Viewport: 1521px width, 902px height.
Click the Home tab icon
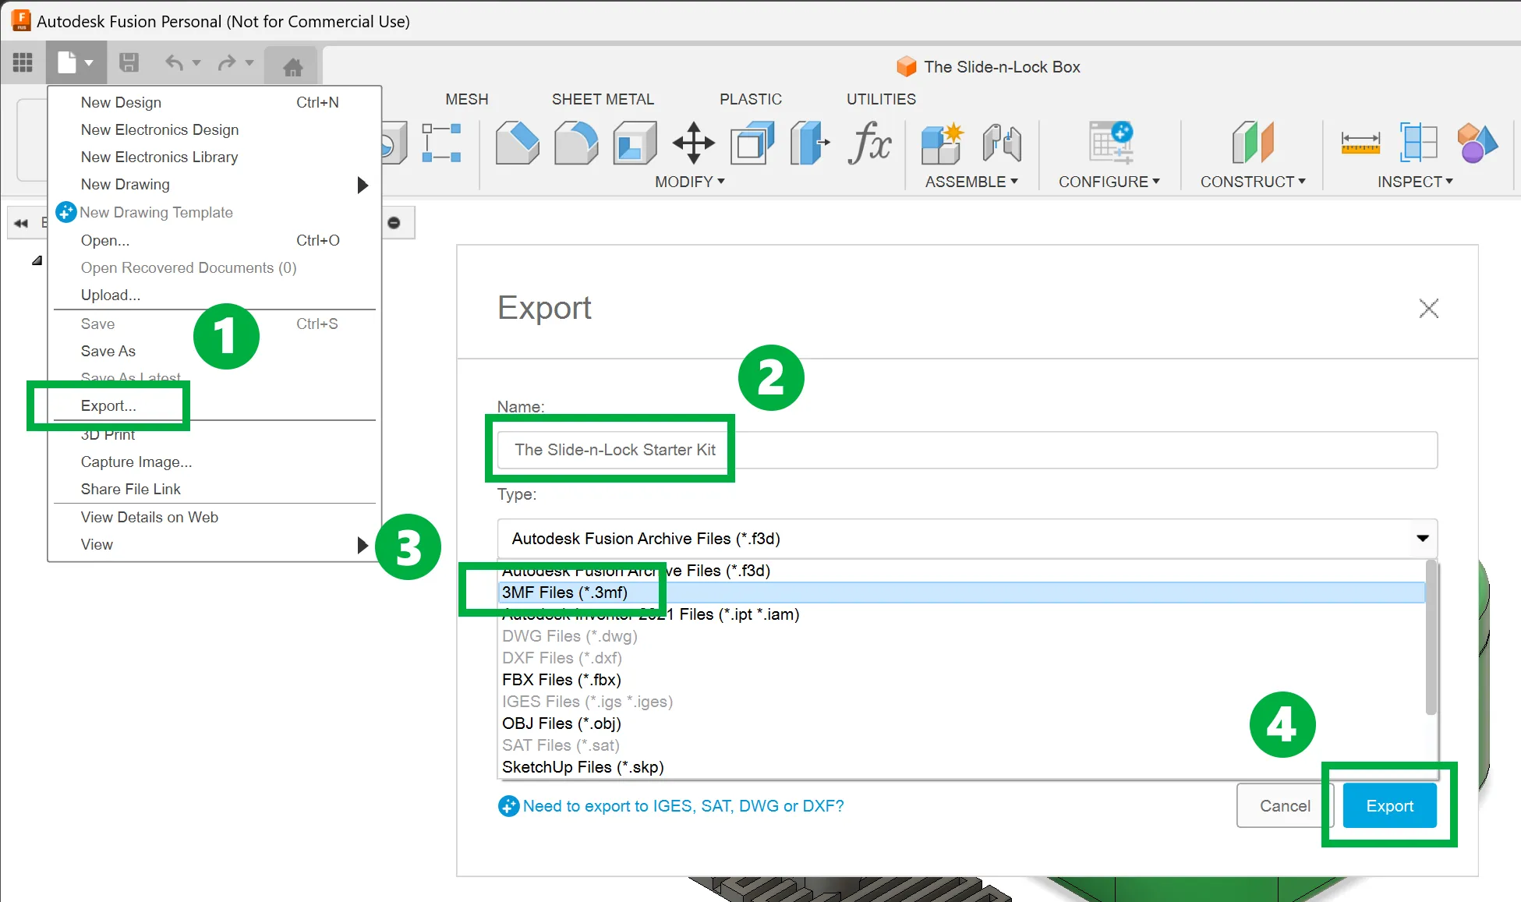292,67
